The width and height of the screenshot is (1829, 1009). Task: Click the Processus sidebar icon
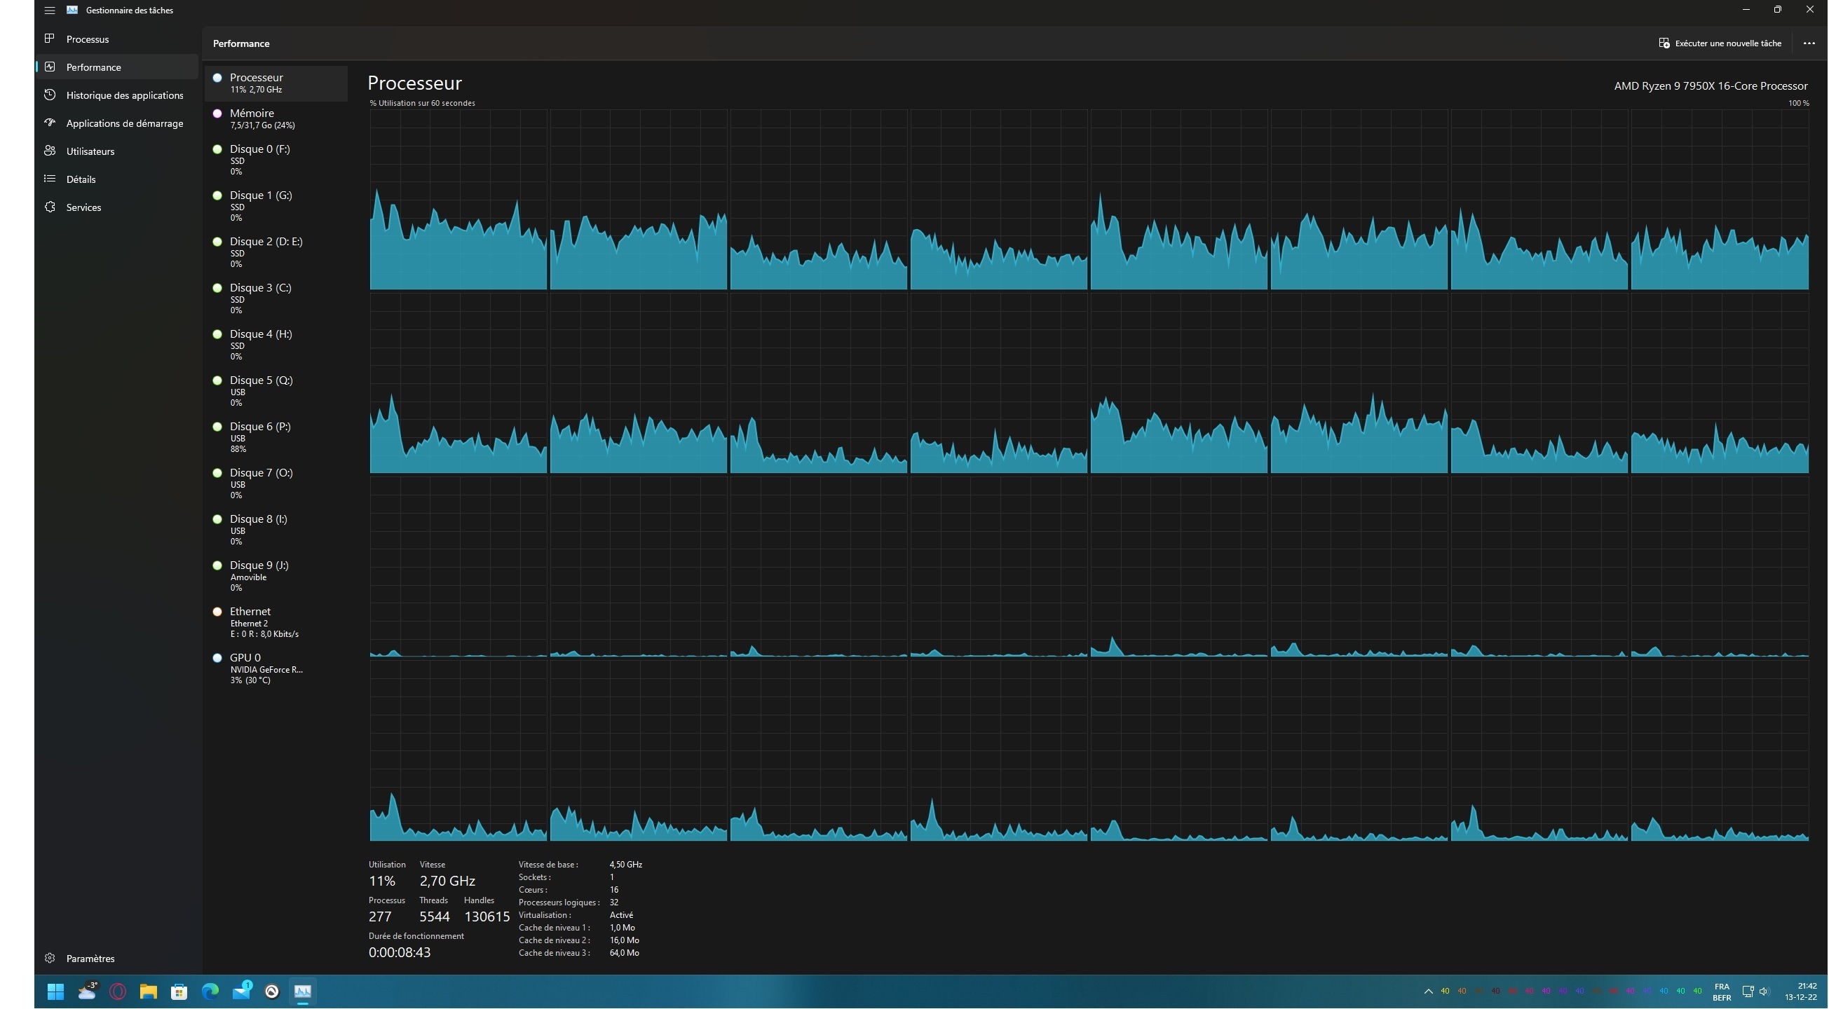[50, 39]
